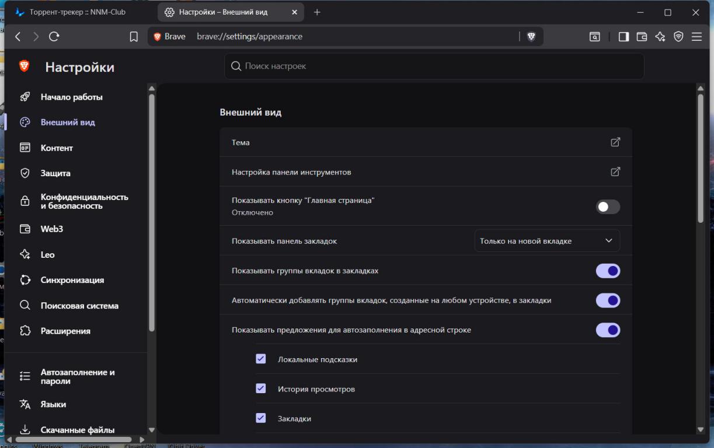This screenshot has width=714, height=448.
Task: Open the Brave Wallet toolbar icon
Action: coord(642,37)
